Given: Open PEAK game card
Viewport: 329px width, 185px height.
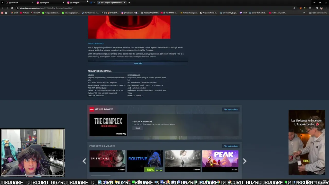Looking at the screenshot, I should click(220, 161).
